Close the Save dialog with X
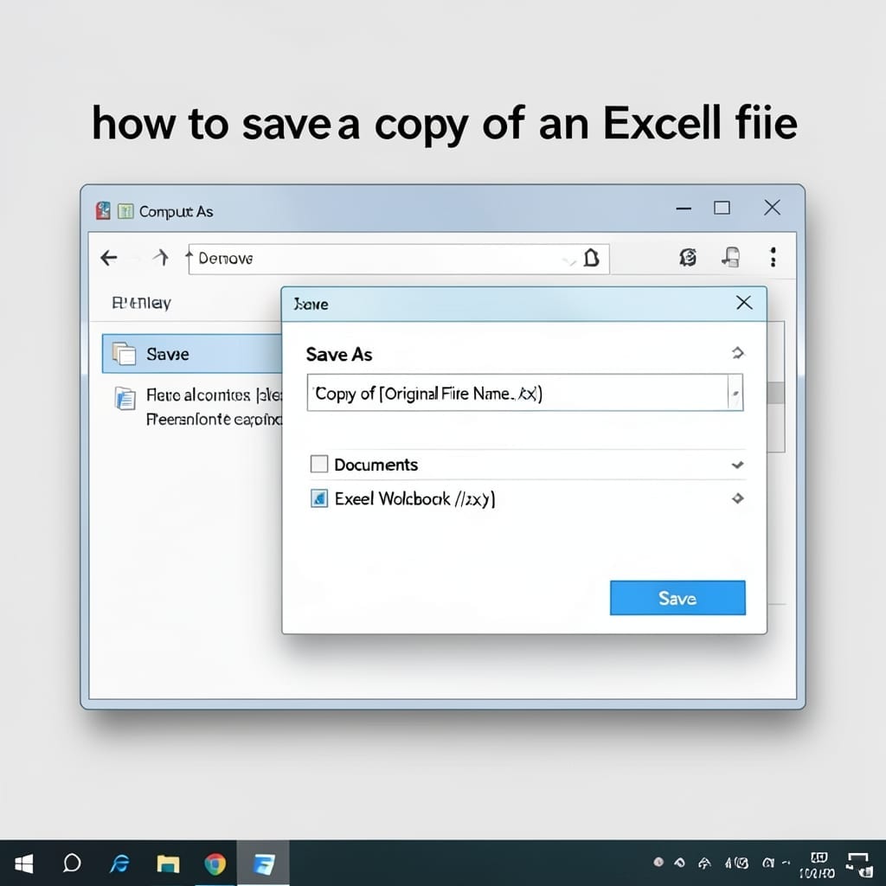Viewport: 886px width, 886px height. pos(744,303)
